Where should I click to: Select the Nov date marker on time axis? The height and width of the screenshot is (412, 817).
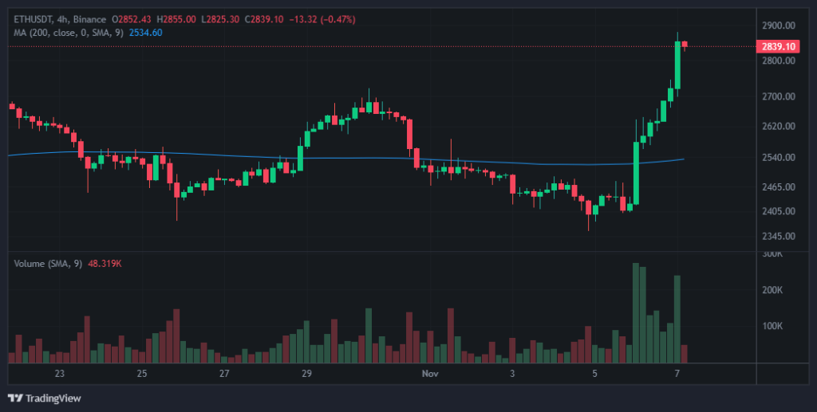pyautogui.click(x=430, y=374)
